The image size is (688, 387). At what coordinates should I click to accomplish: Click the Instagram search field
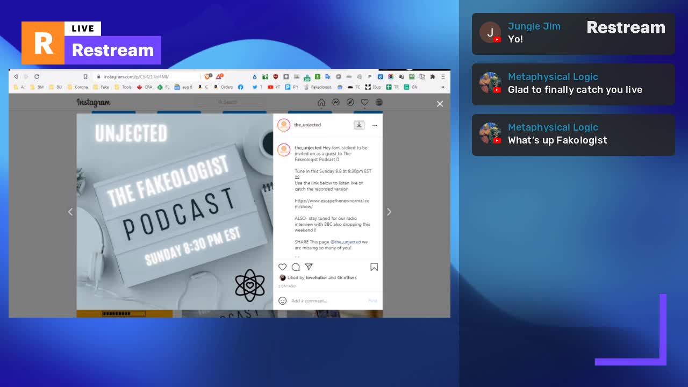(230, 102)
